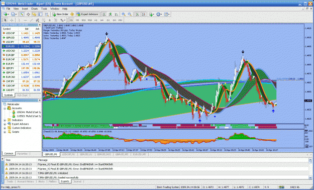
Task: Switch chart to candlesticks style
Action: coord(110,14)
